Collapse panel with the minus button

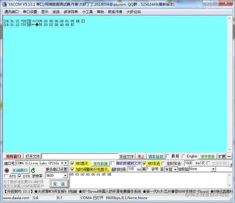click(x=229, y=156)
